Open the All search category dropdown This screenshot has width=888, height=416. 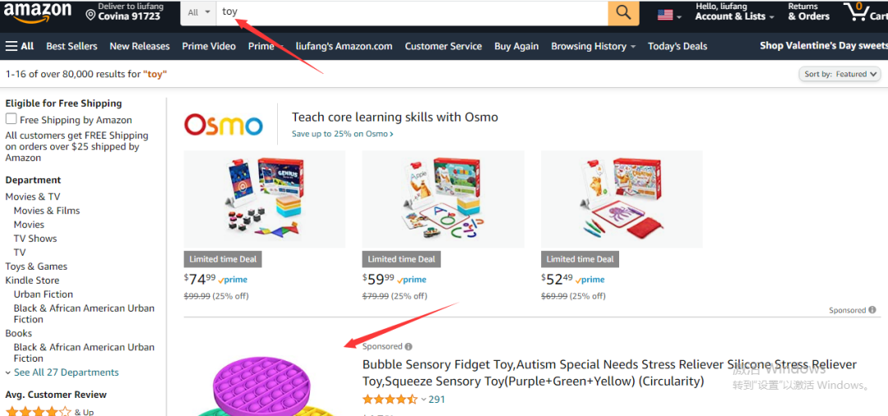click(198, 12)
